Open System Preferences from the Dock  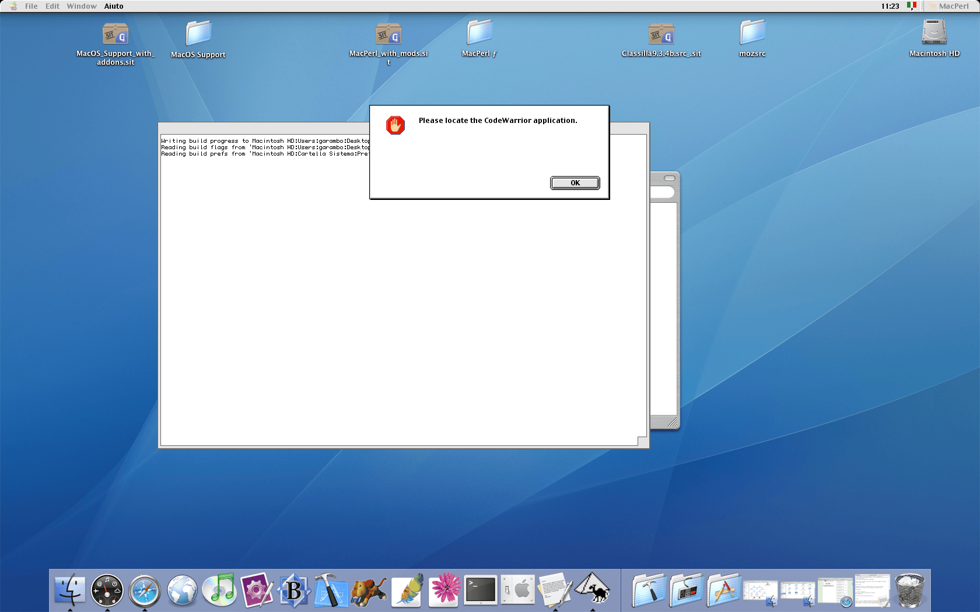click(x=518, y=590)
